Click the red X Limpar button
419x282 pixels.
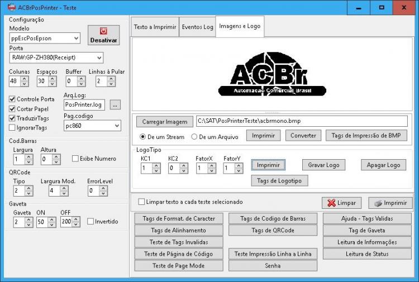(341, 203)
